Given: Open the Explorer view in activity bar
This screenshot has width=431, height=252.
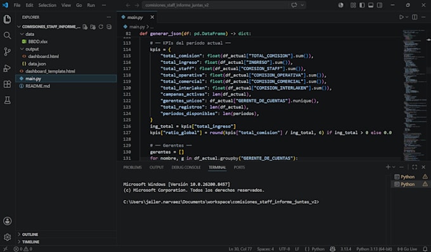Looking at the screenshot, I should [8, 19].
